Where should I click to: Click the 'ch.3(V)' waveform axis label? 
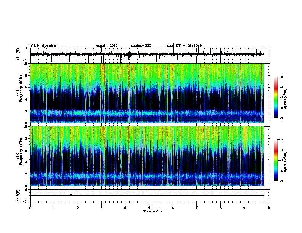coord(18,195)
